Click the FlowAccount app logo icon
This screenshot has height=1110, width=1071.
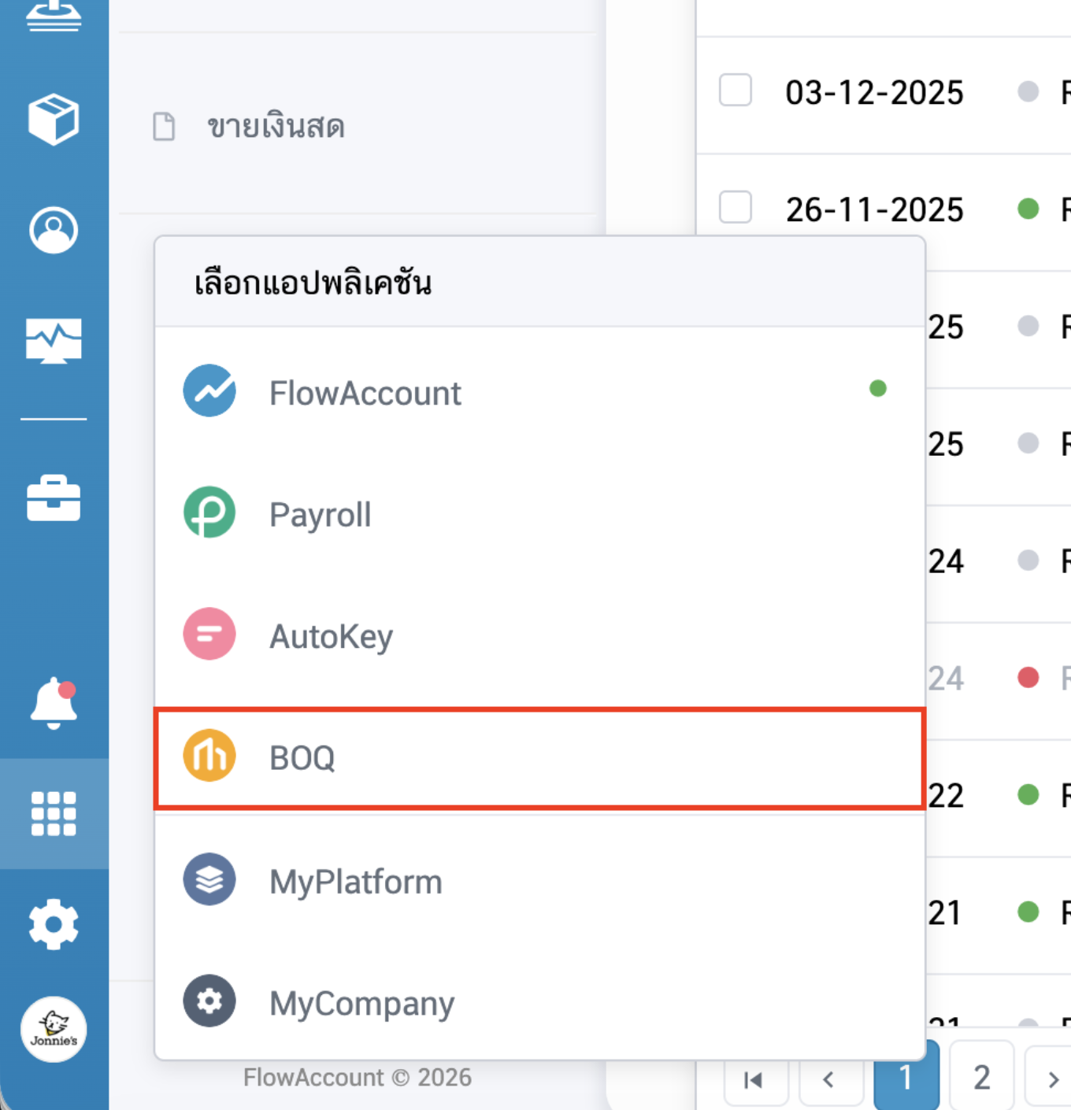point(209,390)
